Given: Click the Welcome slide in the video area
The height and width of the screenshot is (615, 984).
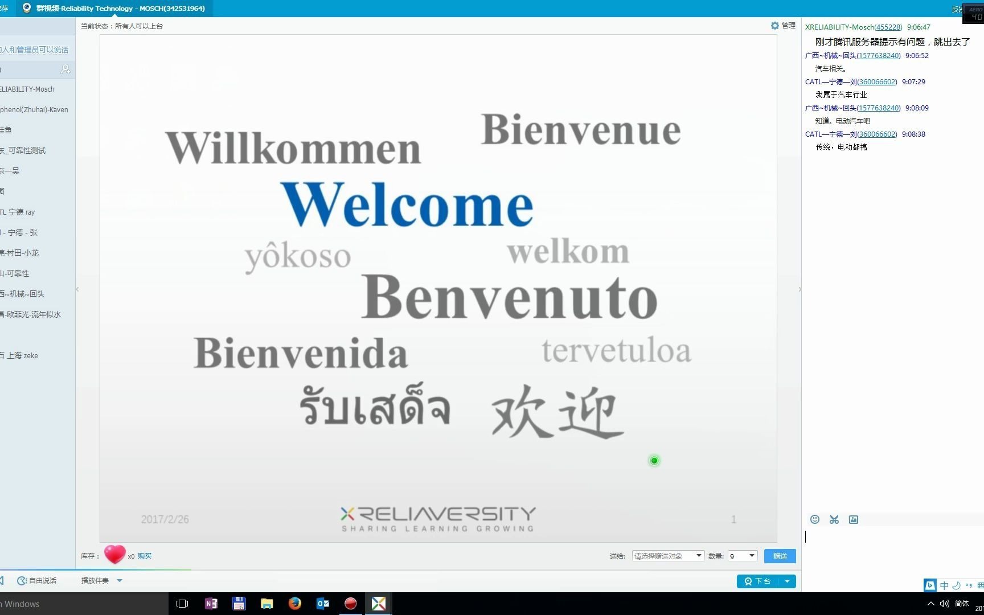Looking at the screenshot, I should tap(438, 288).
